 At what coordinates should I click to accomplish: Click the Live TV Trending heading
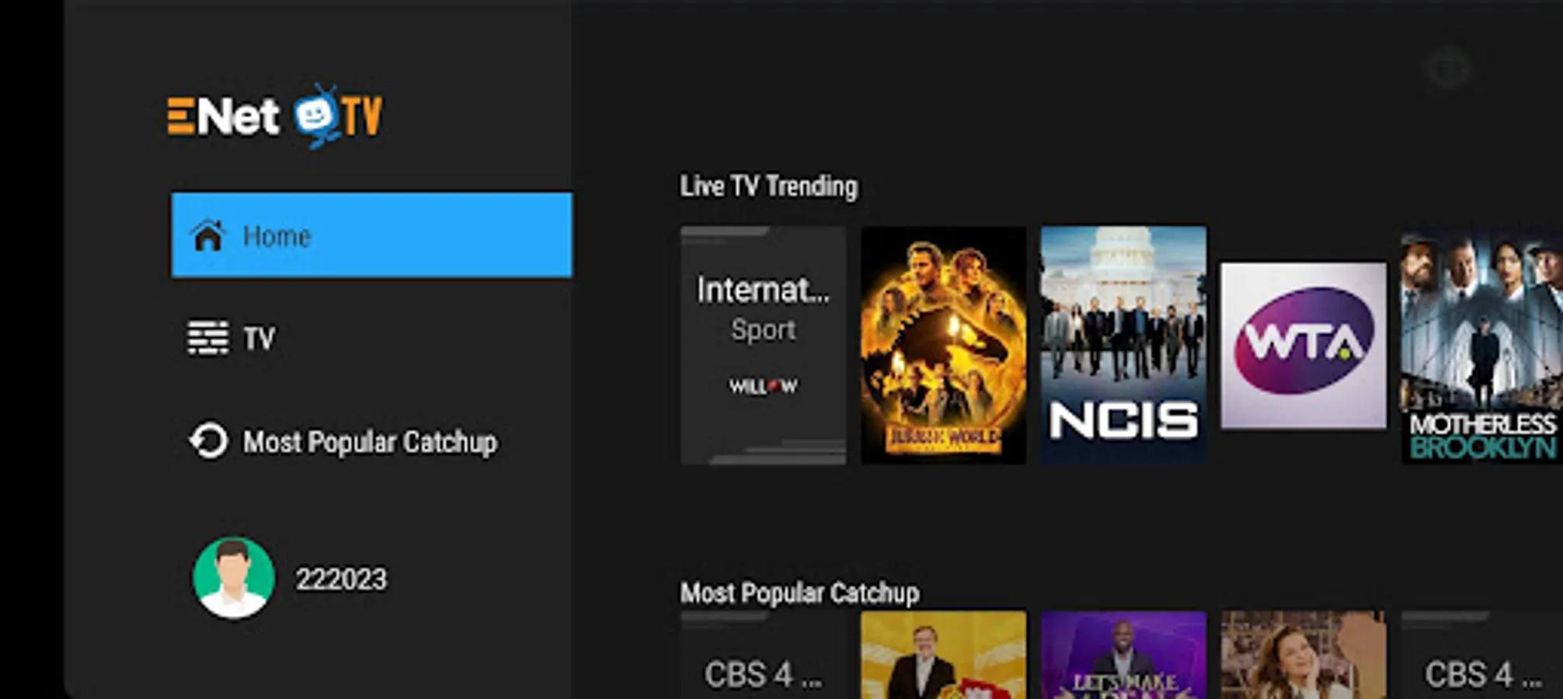(769, 186)
